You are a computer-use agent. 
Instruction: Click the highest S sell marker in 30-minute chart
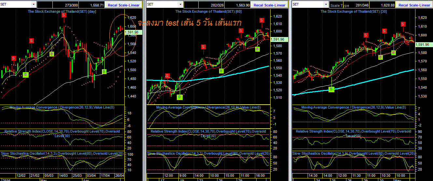click(x=403, y=24)
